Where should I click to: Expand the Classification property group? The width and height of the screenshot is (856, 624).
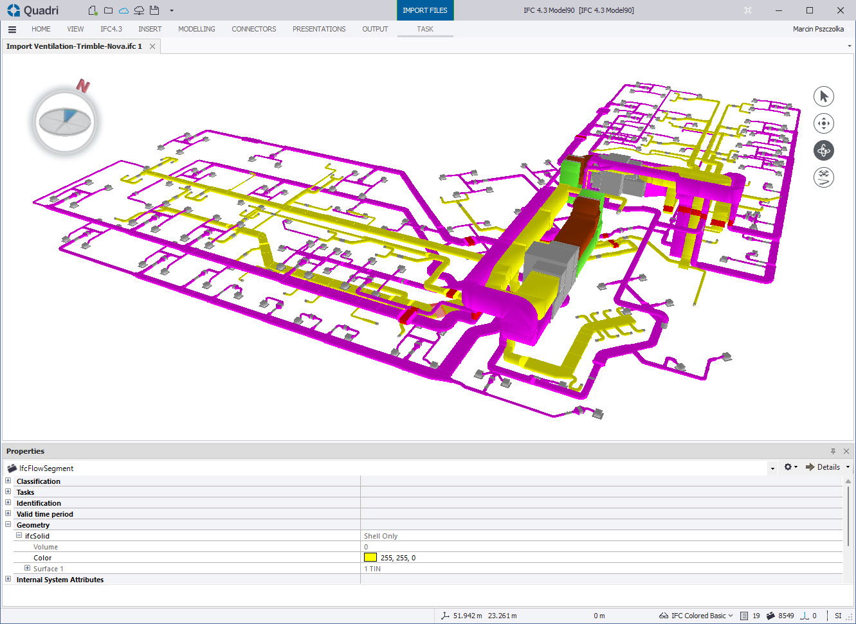tap(8, 481)
